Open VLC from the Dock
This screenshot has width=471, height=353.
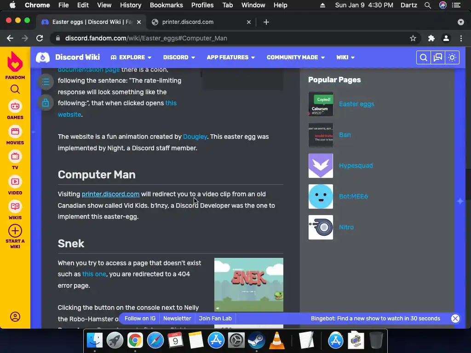coord(276,341)
